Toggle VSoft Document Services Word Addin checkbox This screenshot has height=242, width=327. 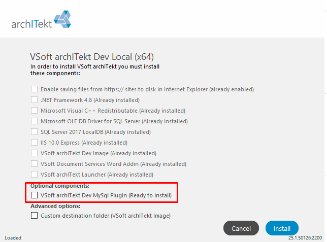[x=34, y=164]
